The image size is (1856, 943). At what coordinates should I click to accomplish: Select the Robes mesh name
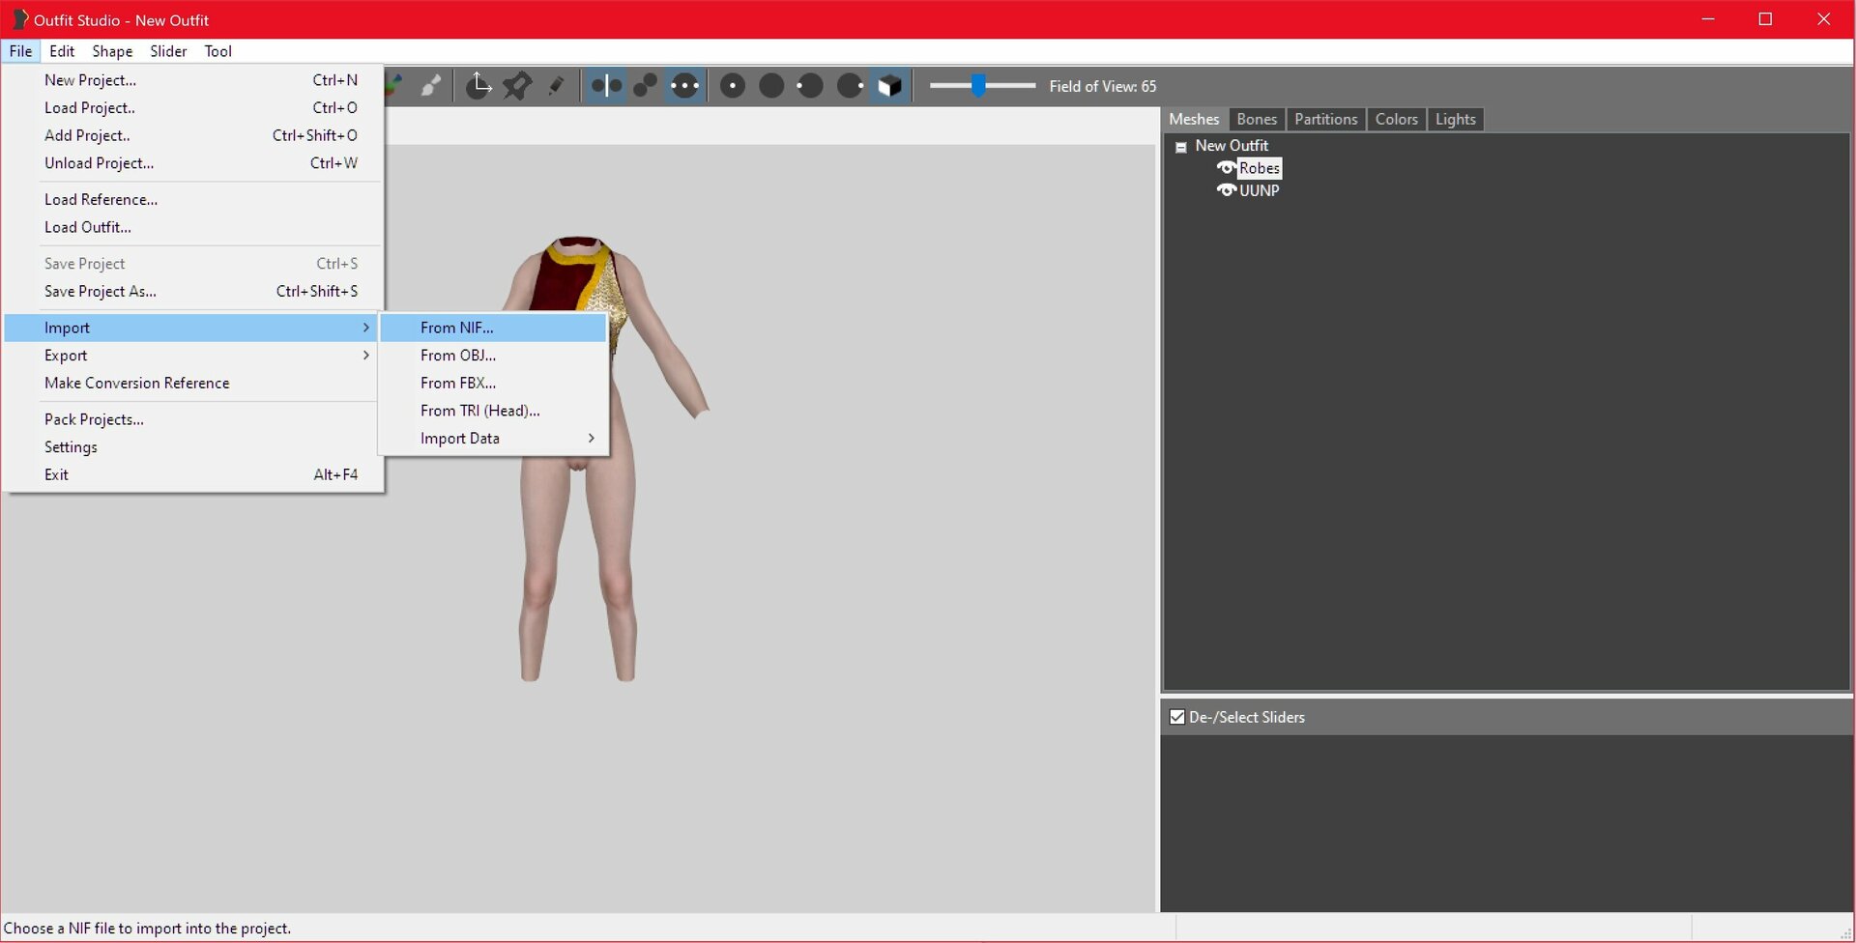pos(1259,168)
